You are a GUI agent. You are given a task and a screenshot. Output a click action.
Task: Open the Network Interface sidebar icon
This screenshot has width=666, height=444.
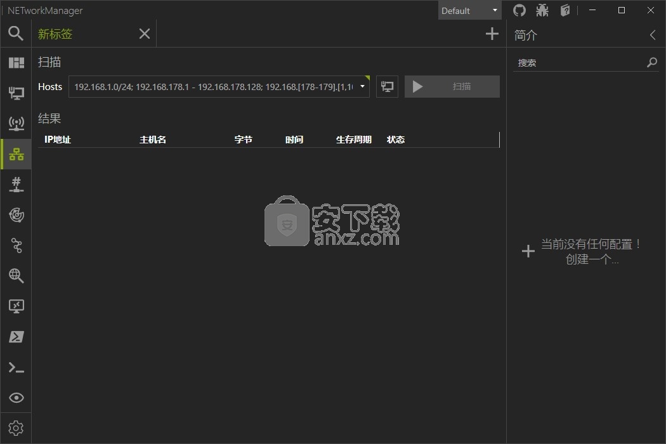(x=16, y=93)
